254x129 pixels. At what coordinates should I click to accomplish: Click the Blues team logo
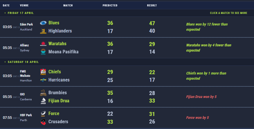(x=43, y=23)
